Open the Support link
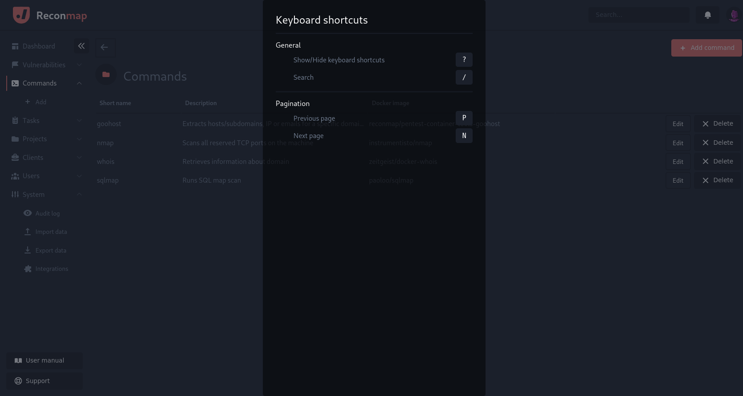The image size is (743, 396). pyautogui.click(x=45, y=381)
